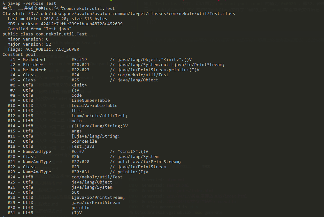
Task: Click the 'LineNumberTable' Utf8 value
Action: pos(90,101)
